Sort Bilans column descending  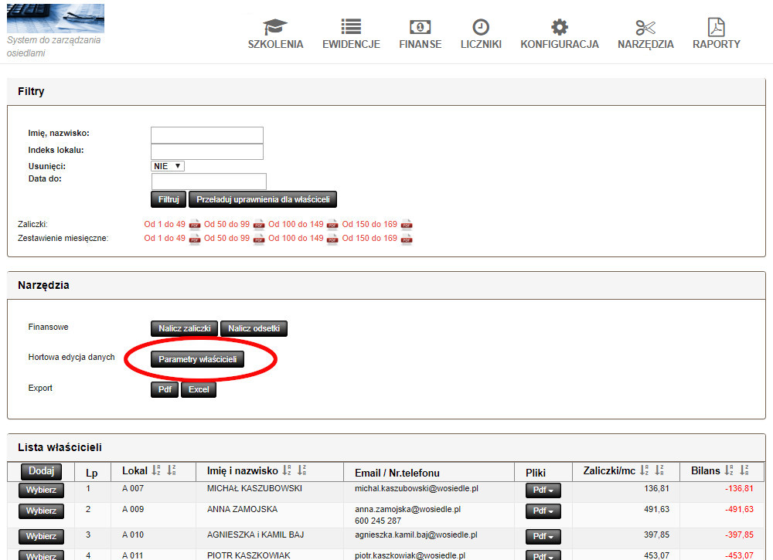click(x=744, y=470)
